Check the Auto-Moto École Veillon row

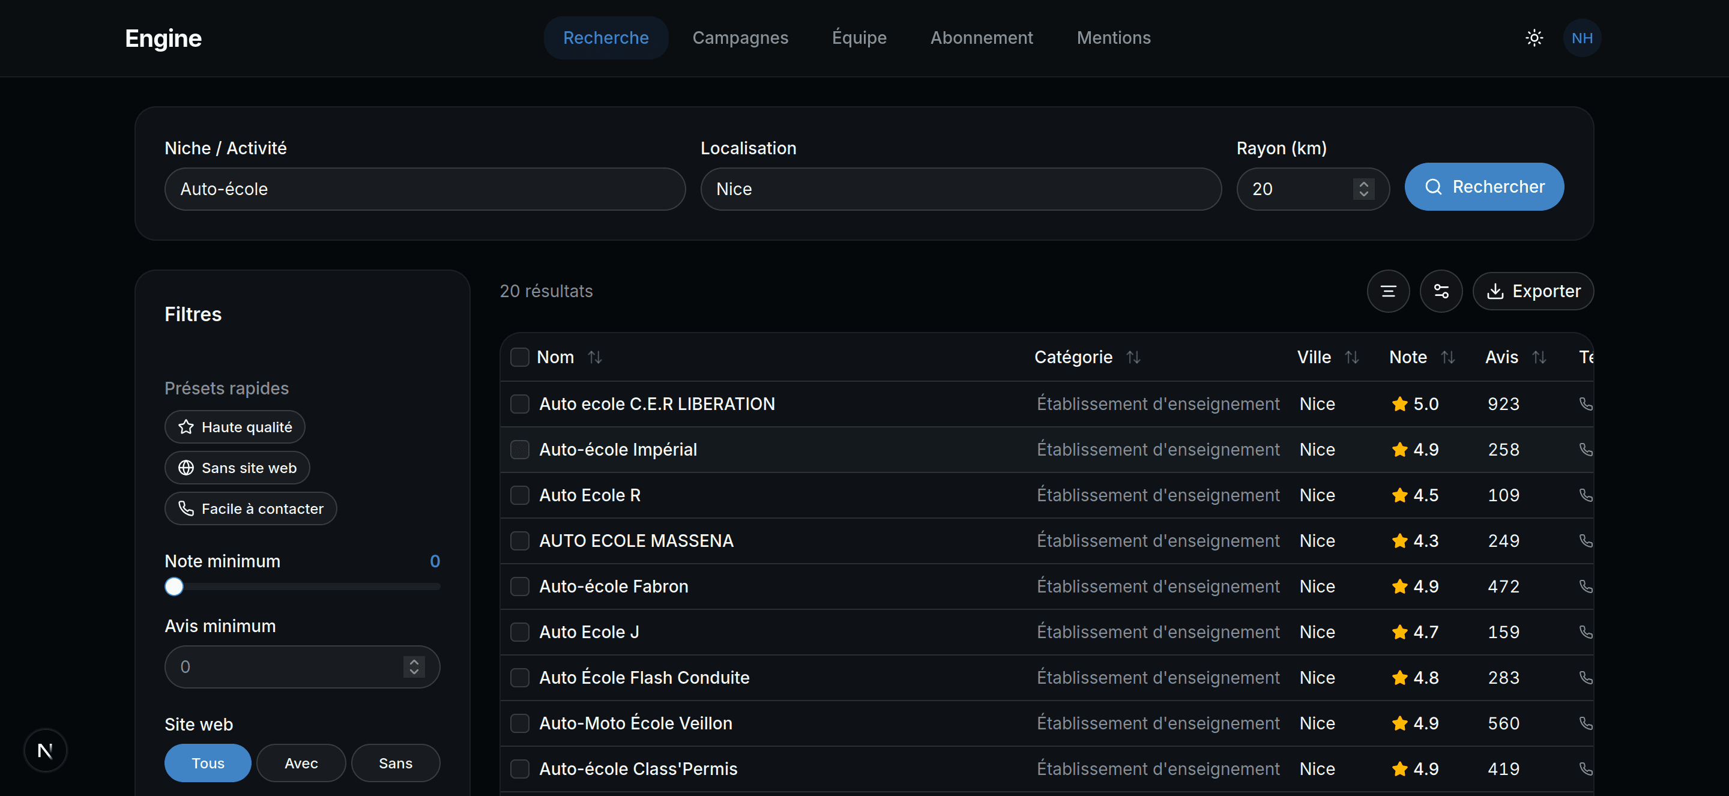coord(519,723)
